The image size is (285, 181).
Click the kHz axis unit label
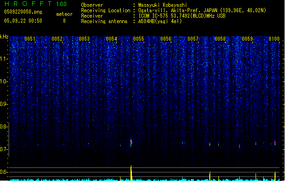coord(4,37)
